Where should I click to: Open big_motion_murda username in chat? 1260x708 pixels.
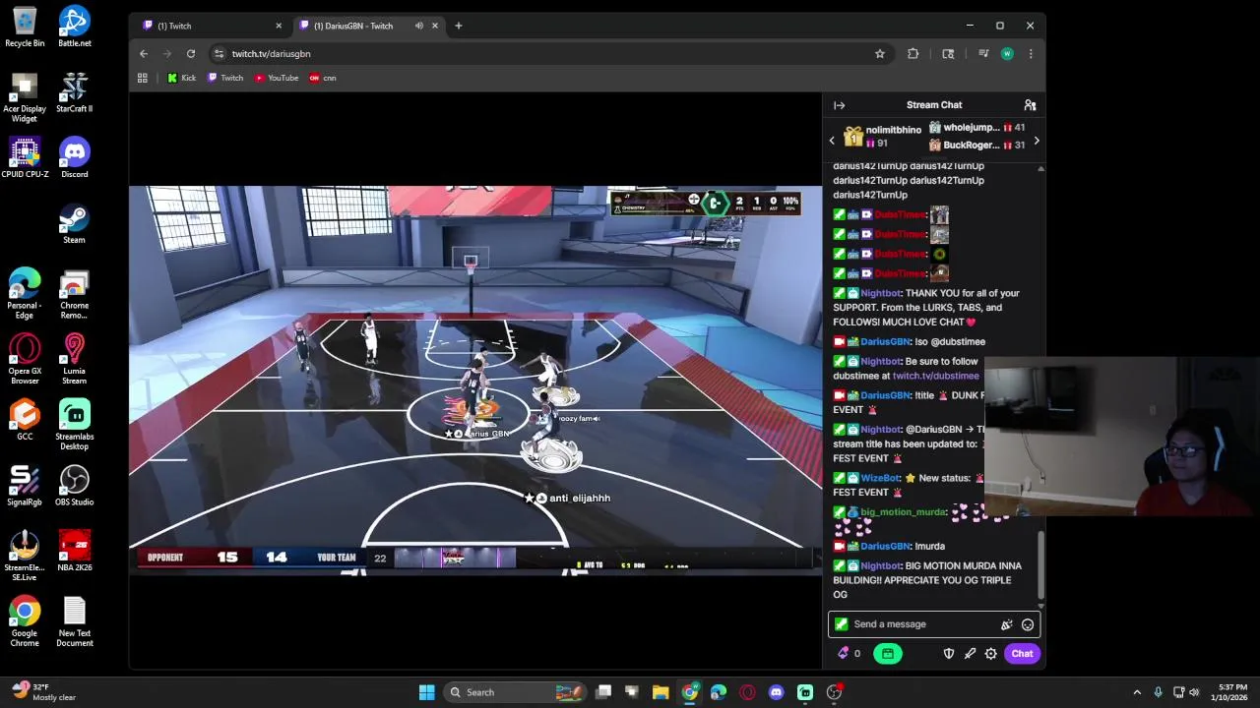pyautogui.click(x=903, y=512)
